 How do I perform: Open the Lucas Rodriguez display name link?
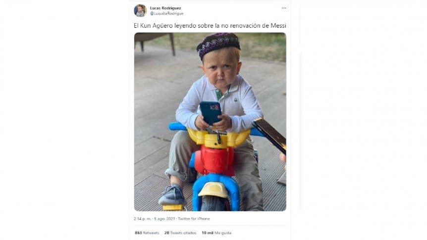166,8
